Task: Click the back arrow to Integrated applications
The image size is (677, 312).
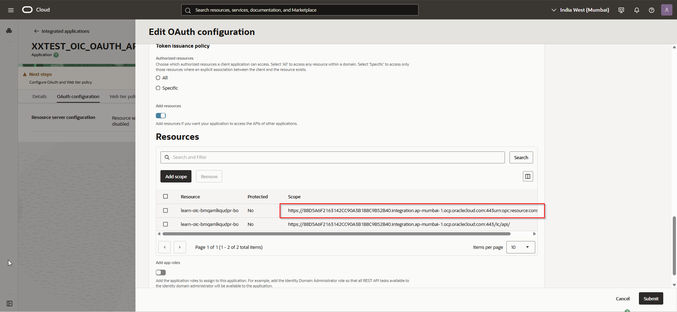Action: (x=36, y=31)
